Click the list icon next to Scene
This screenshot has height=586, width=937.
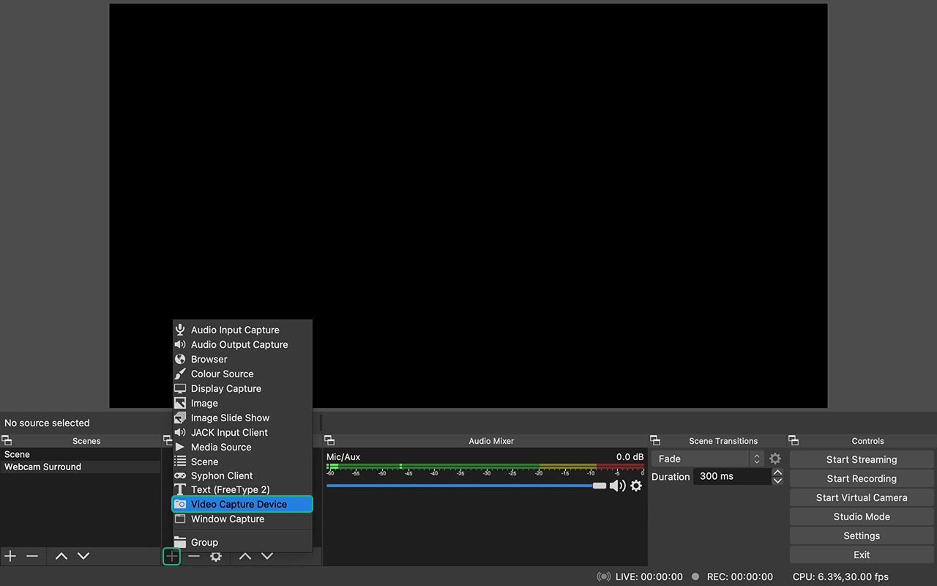coord(180,461)
